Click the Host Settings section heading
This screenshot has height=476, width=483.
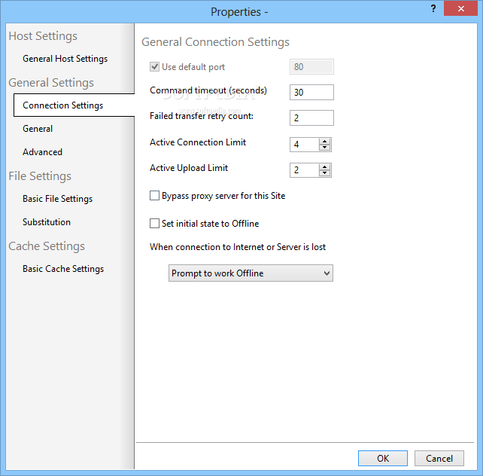tap(43, 36)
